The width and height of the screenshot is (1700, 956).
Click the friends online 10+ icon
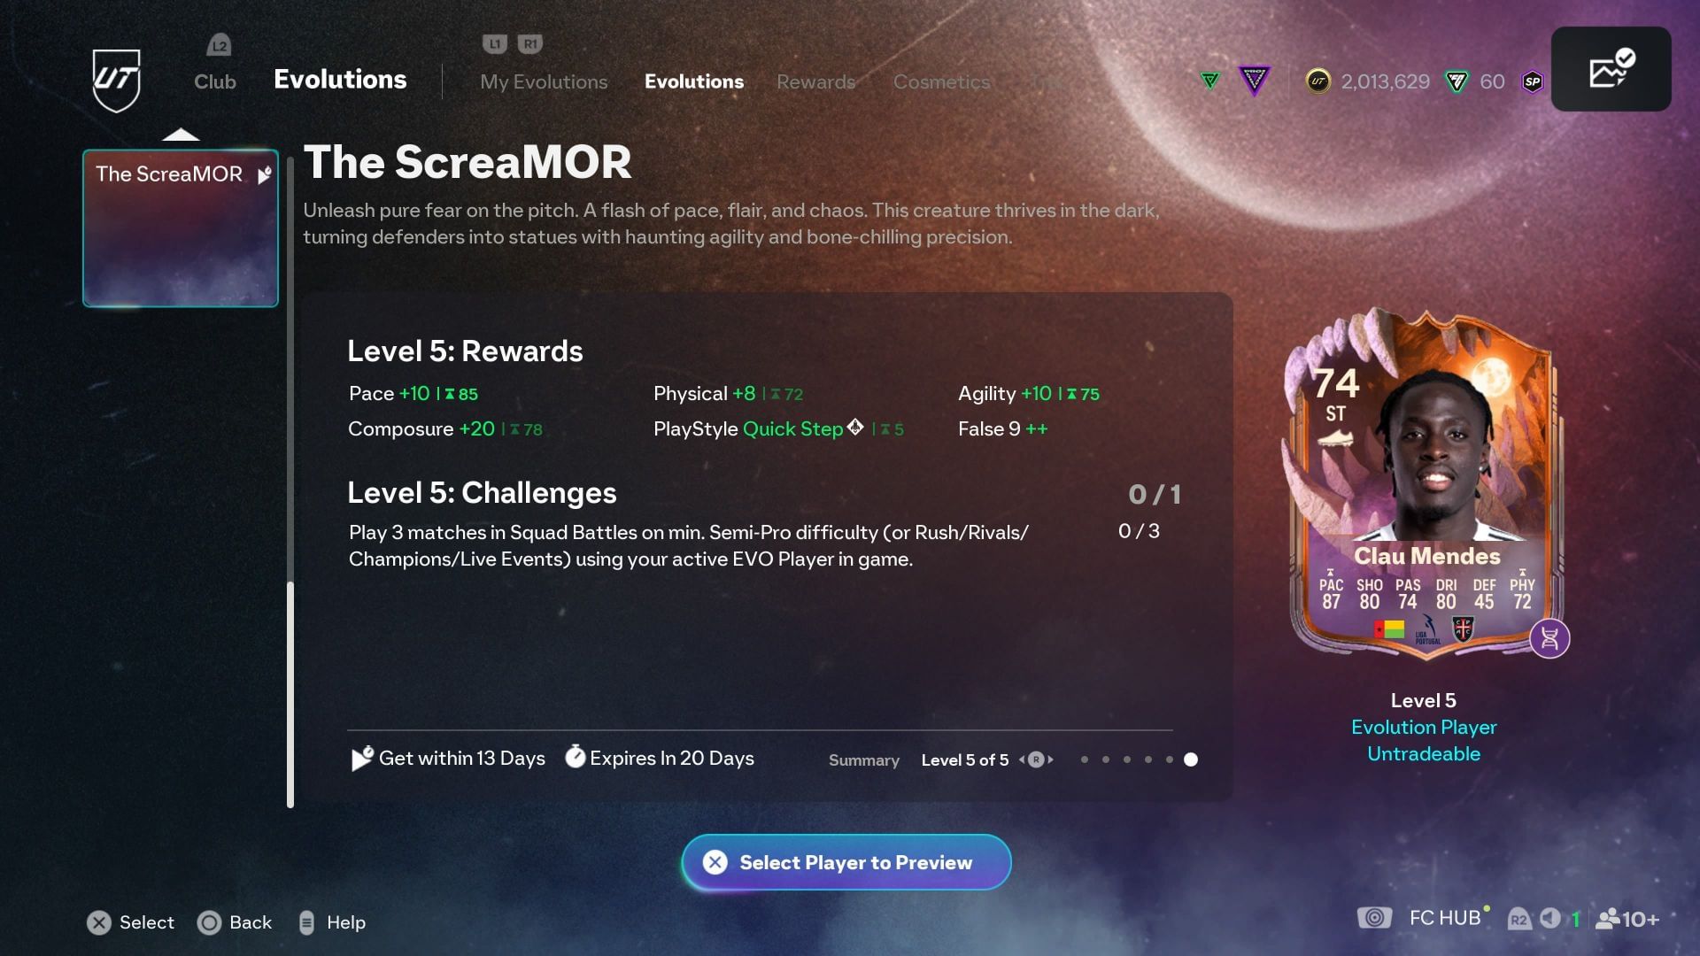(1627, 919)
